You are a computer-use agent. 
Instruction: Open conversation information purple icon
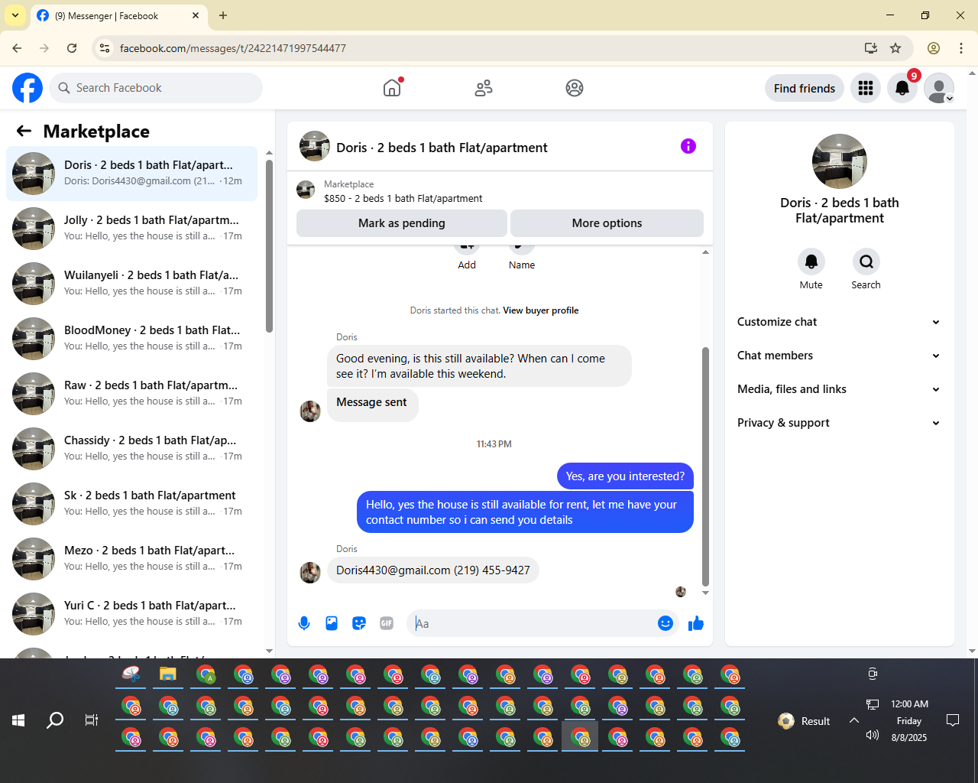coord(688,146)
